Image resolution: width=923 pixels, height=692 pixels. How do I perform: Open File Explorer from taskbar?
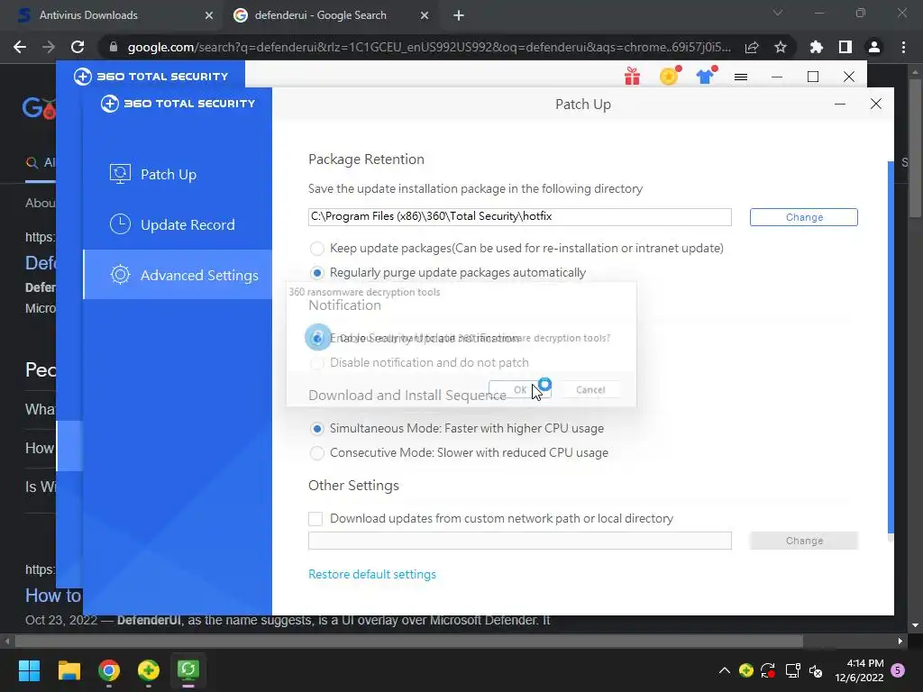pos(69,670)
